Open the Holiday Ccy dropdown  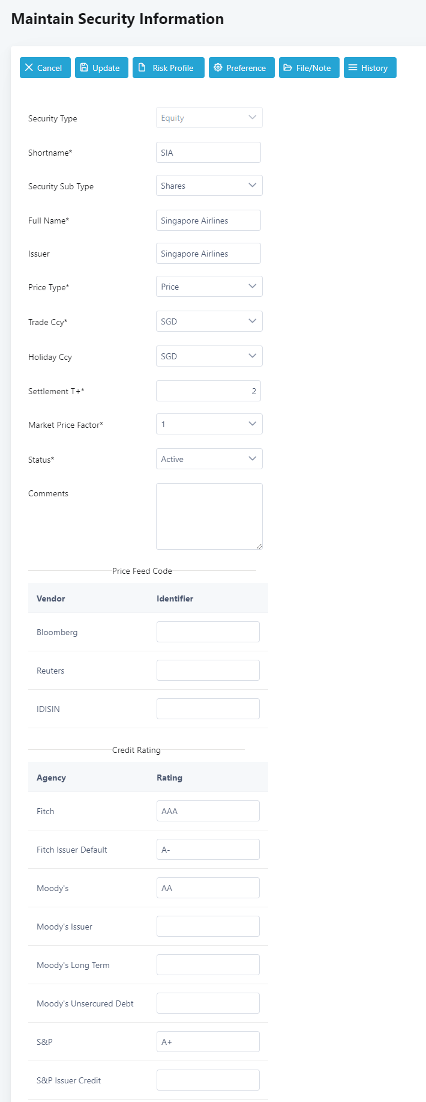pyautogui.click(x=209, y=356)
